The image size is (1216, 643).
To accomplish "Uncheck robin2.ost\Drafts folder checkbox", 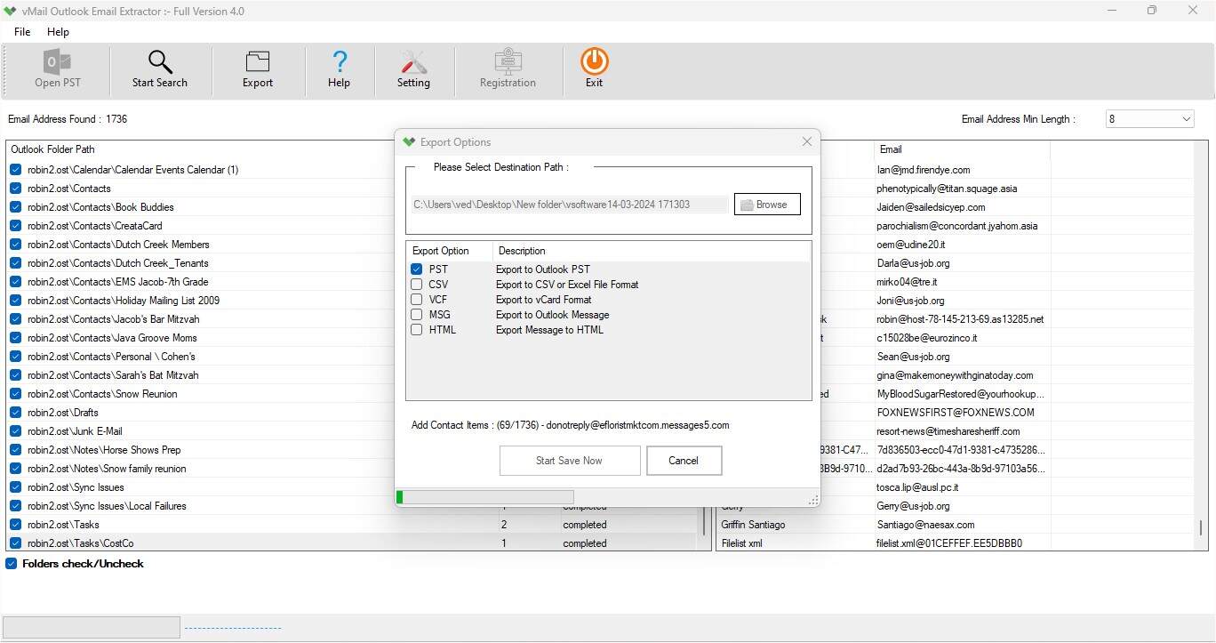I will [x=16, y=413].
